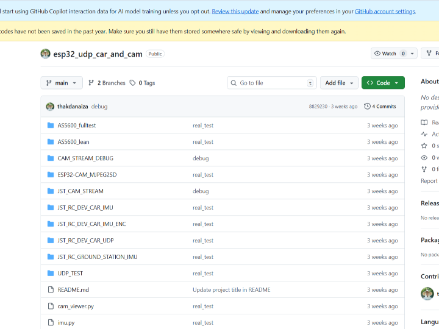Open the imu.py file
This screenshot has height=329, width=439.
(66, 323)
